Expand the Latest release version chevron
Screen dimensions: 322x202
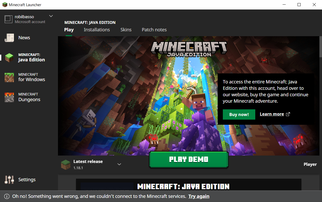coord(119,164)
